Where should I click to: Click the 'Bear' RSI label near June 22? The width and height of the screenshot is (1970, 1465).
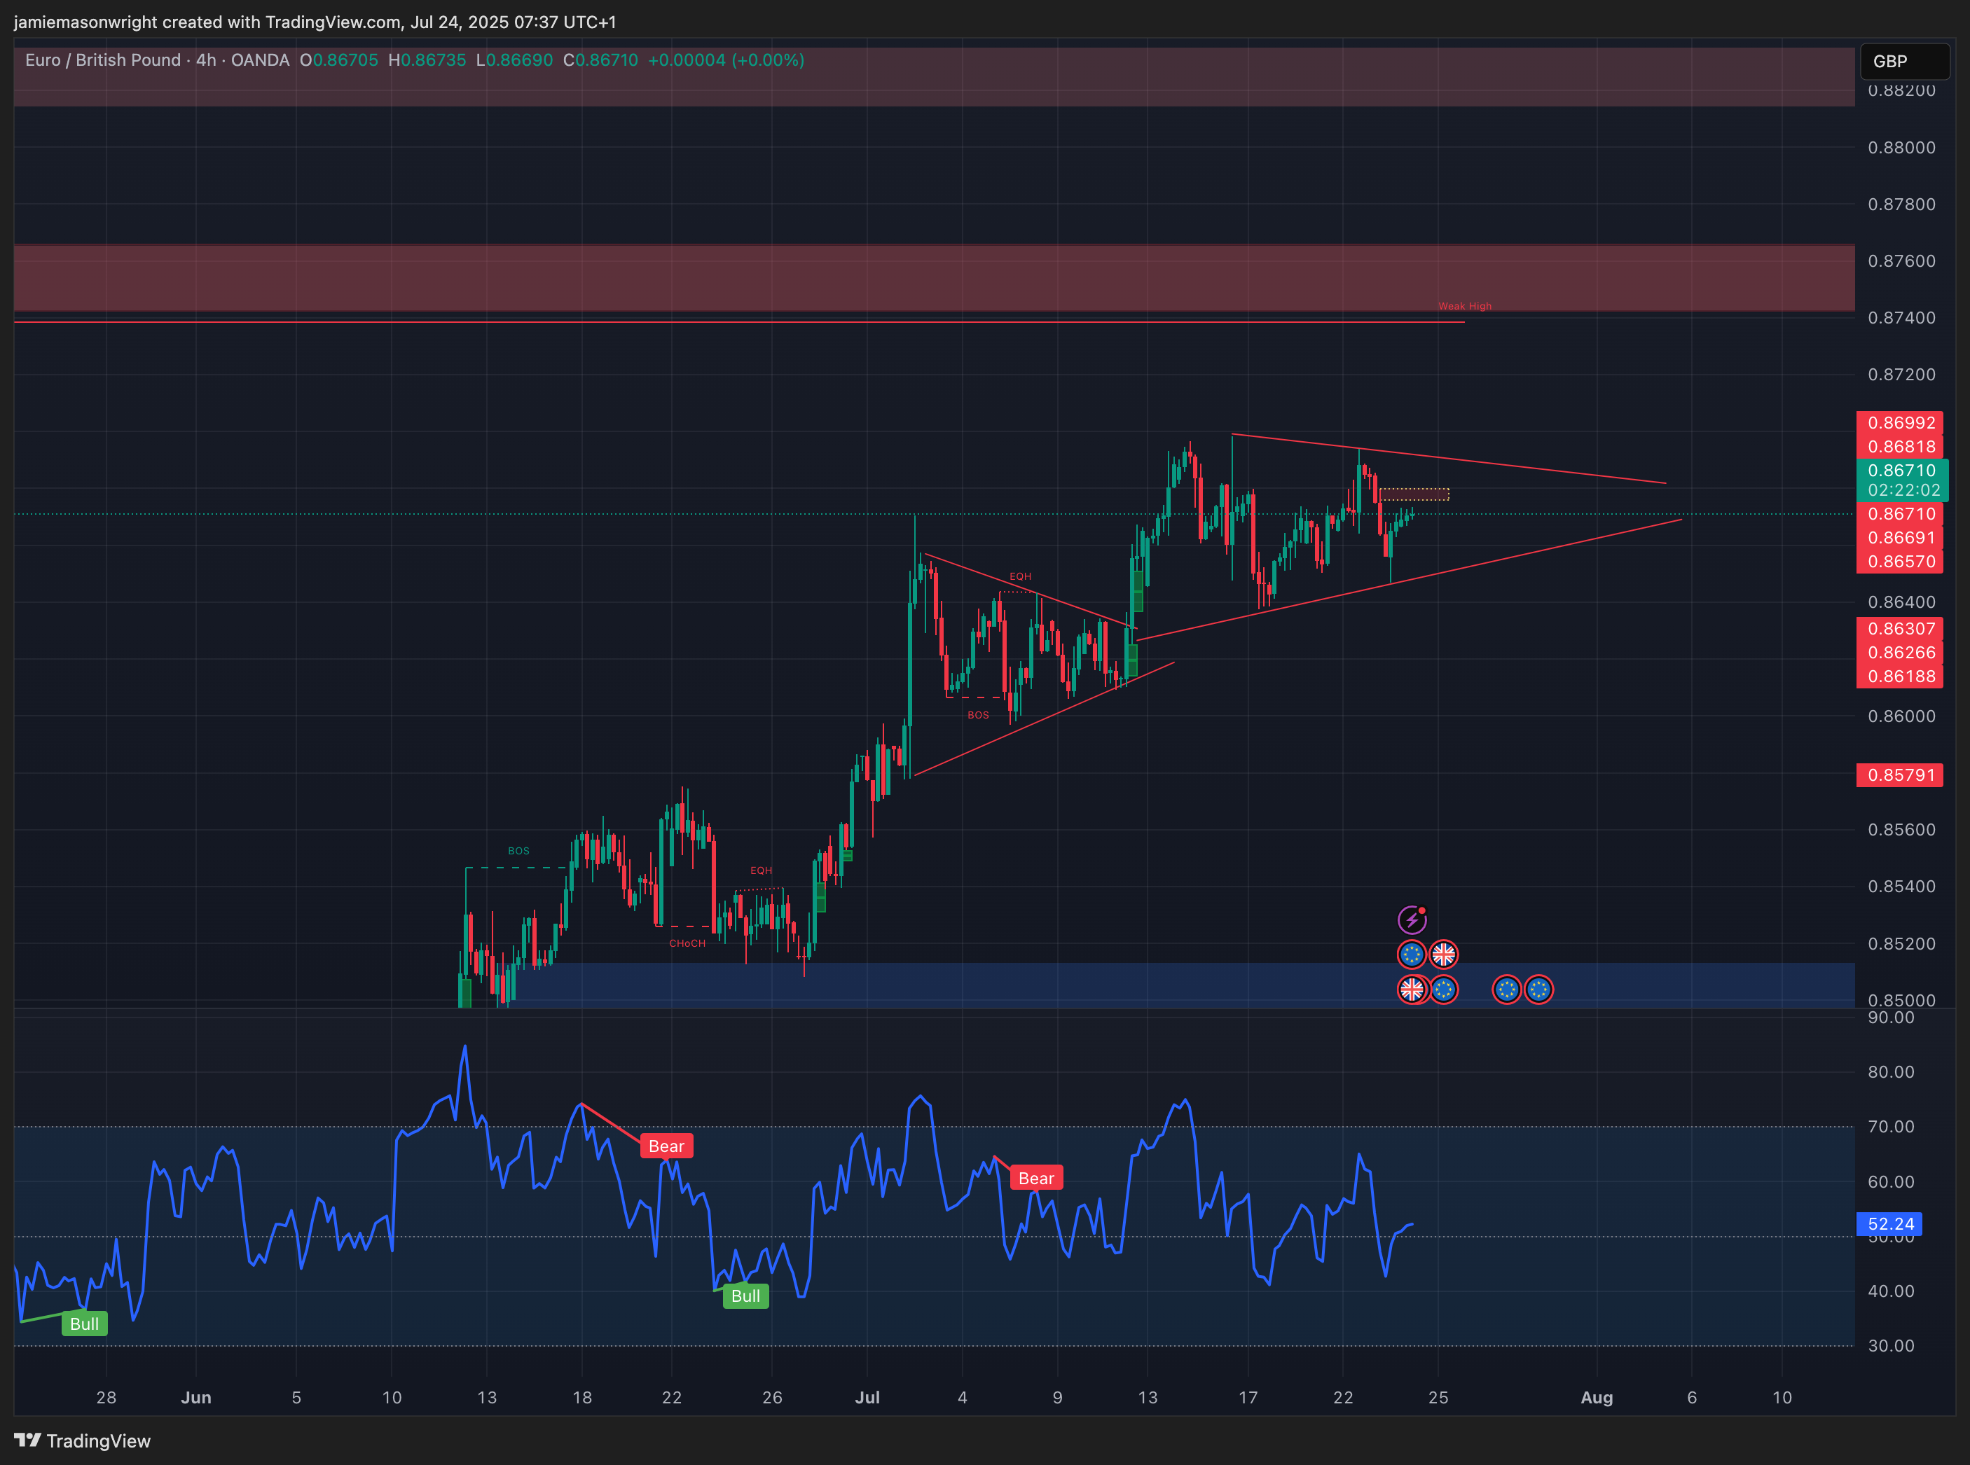pyautogui.click(x=666, y=1146)
